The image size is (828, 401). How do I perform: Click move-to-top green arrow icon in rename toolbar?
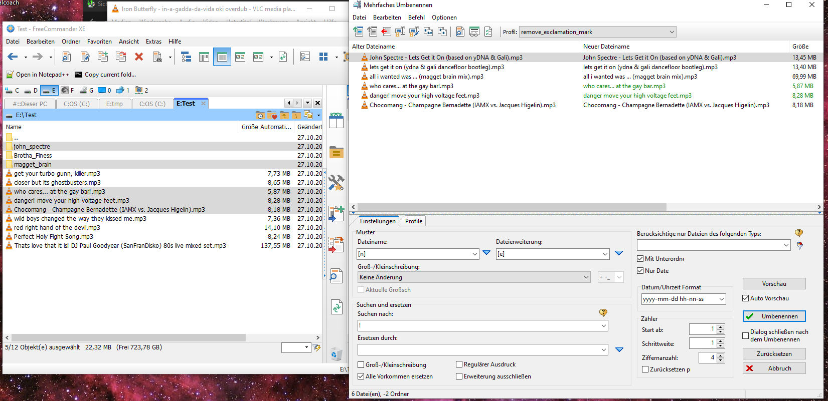pos(358,32)
